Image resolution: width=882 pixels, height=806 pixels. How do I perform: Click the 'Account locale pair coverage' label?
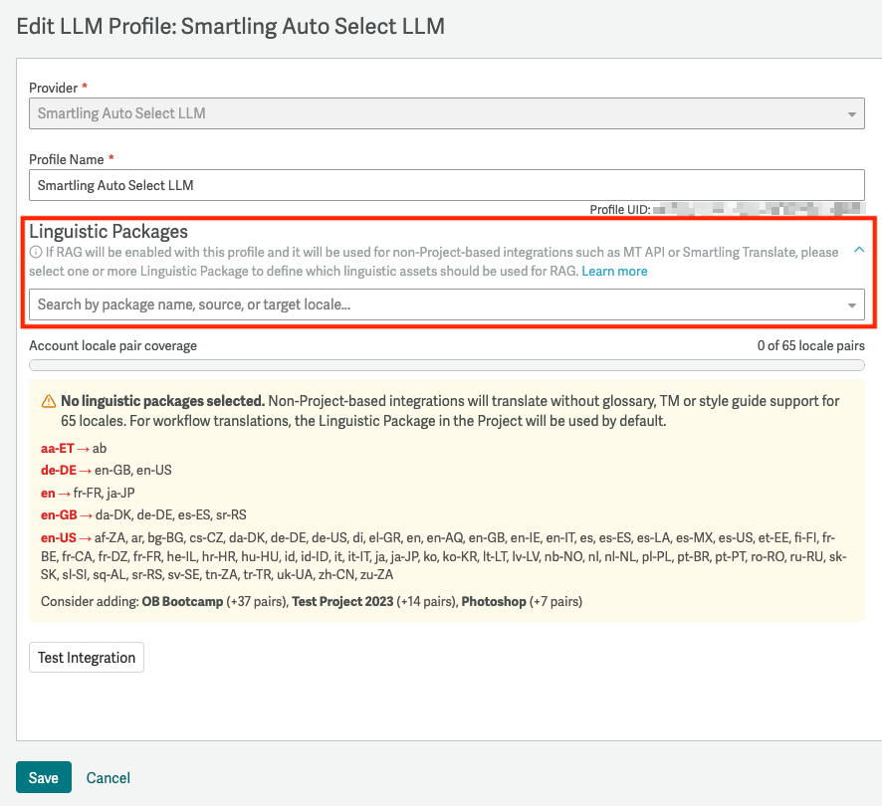click(x=113, y=346)
